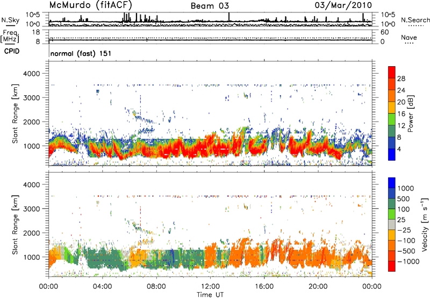
Task: Click the -100 label on velocity colorbar
Action: (x=406, y=240)
